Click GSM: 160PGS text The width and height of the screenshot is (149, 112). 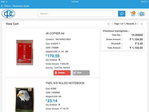(53, 93)
